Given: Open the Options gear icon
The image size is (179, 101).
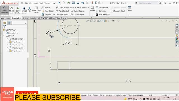Looking at the screenshot, I should click(x=100, y=3).
